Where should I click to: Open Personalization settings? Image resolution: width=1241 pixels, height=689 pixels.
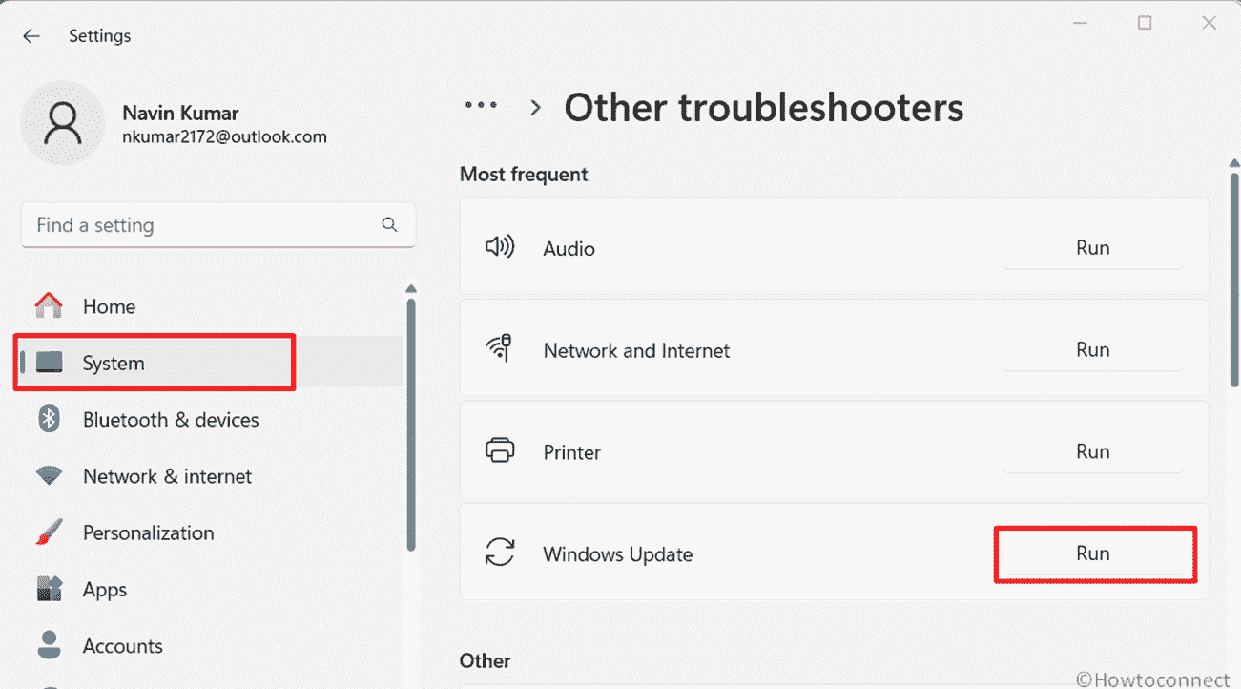coord(212,532)
